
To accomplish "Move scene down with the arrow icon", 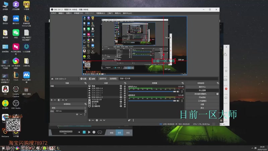I will (66, 100).
